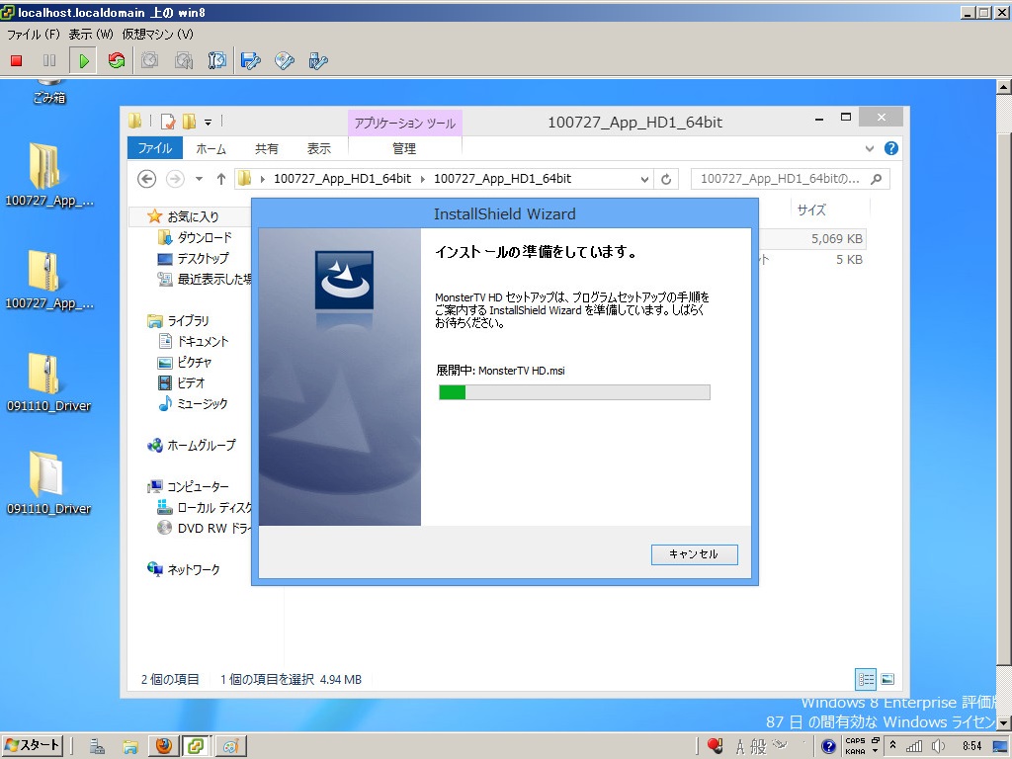Open Quick Access Toolbar customize dropdown
1012x759 pixels.
(208, 122)
